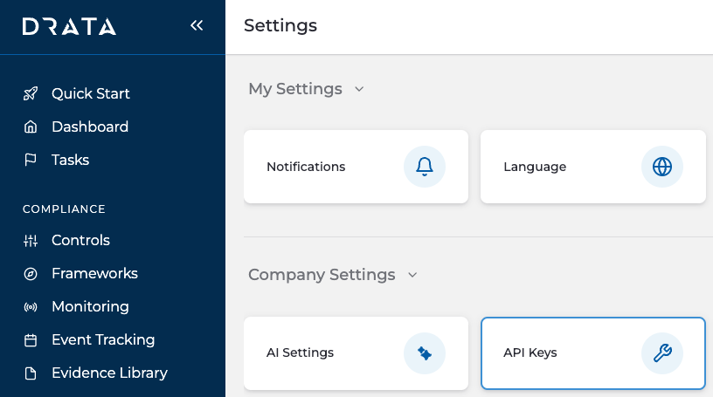Open Frameworks under Compliance
The height and width of the screenshot is (397, 713).
(94, 273)
